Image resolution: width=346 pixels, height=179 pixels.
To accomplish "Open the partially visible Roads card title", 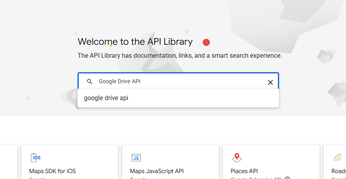I will [338, 171].
